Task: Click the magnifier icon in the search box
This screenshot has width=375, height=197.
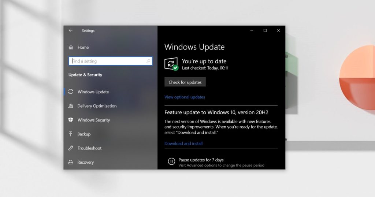Action: pyautogui.click(x=148, y=61)
